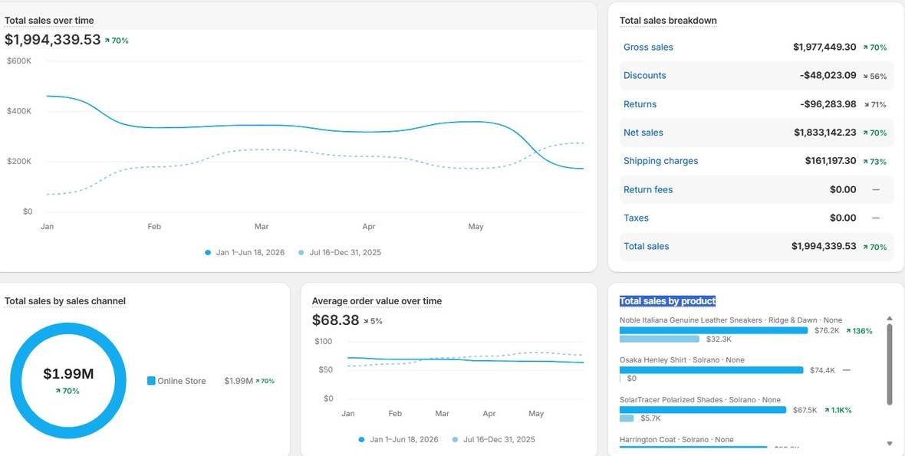The height and width of the screenshot is (456, 905).
Task: Click the $1,977,449.30 Gross sales value
Action: click(x=824, y=48)
